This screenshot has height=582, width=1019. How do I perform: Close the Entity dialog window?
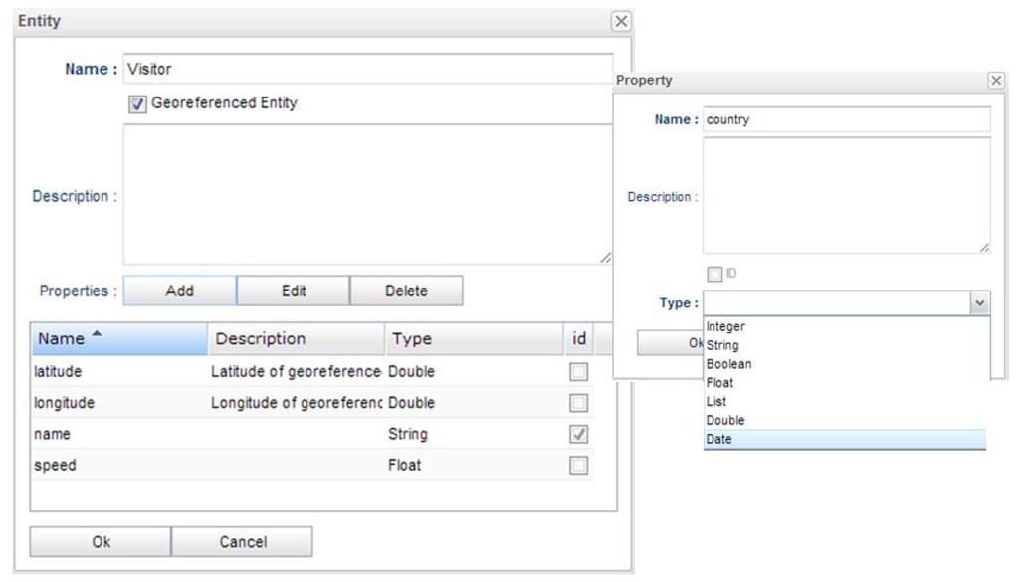pos(620,21)
